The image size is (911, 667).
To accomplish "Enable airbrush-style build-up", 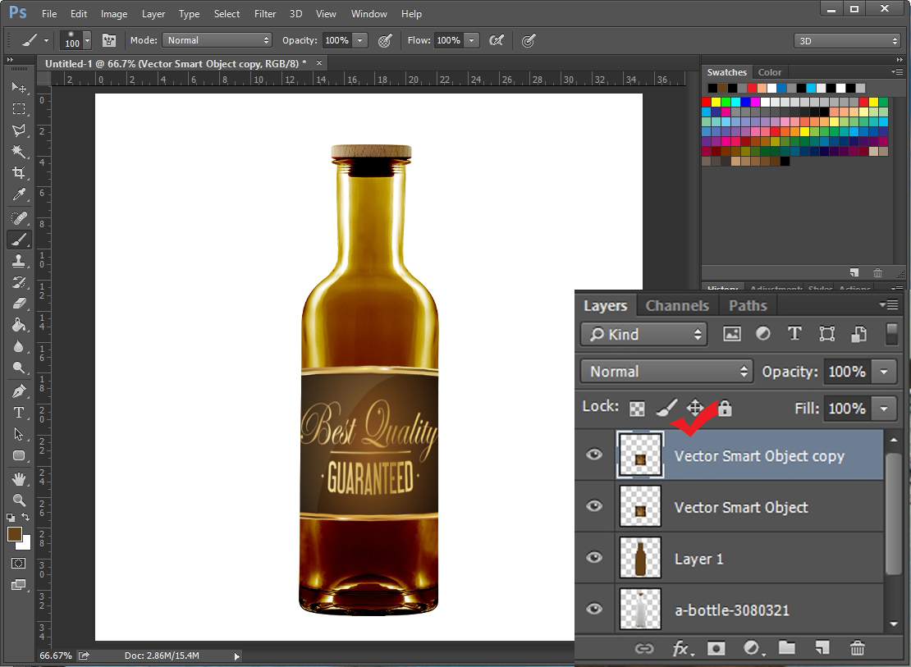I will [x=497, y=40].
